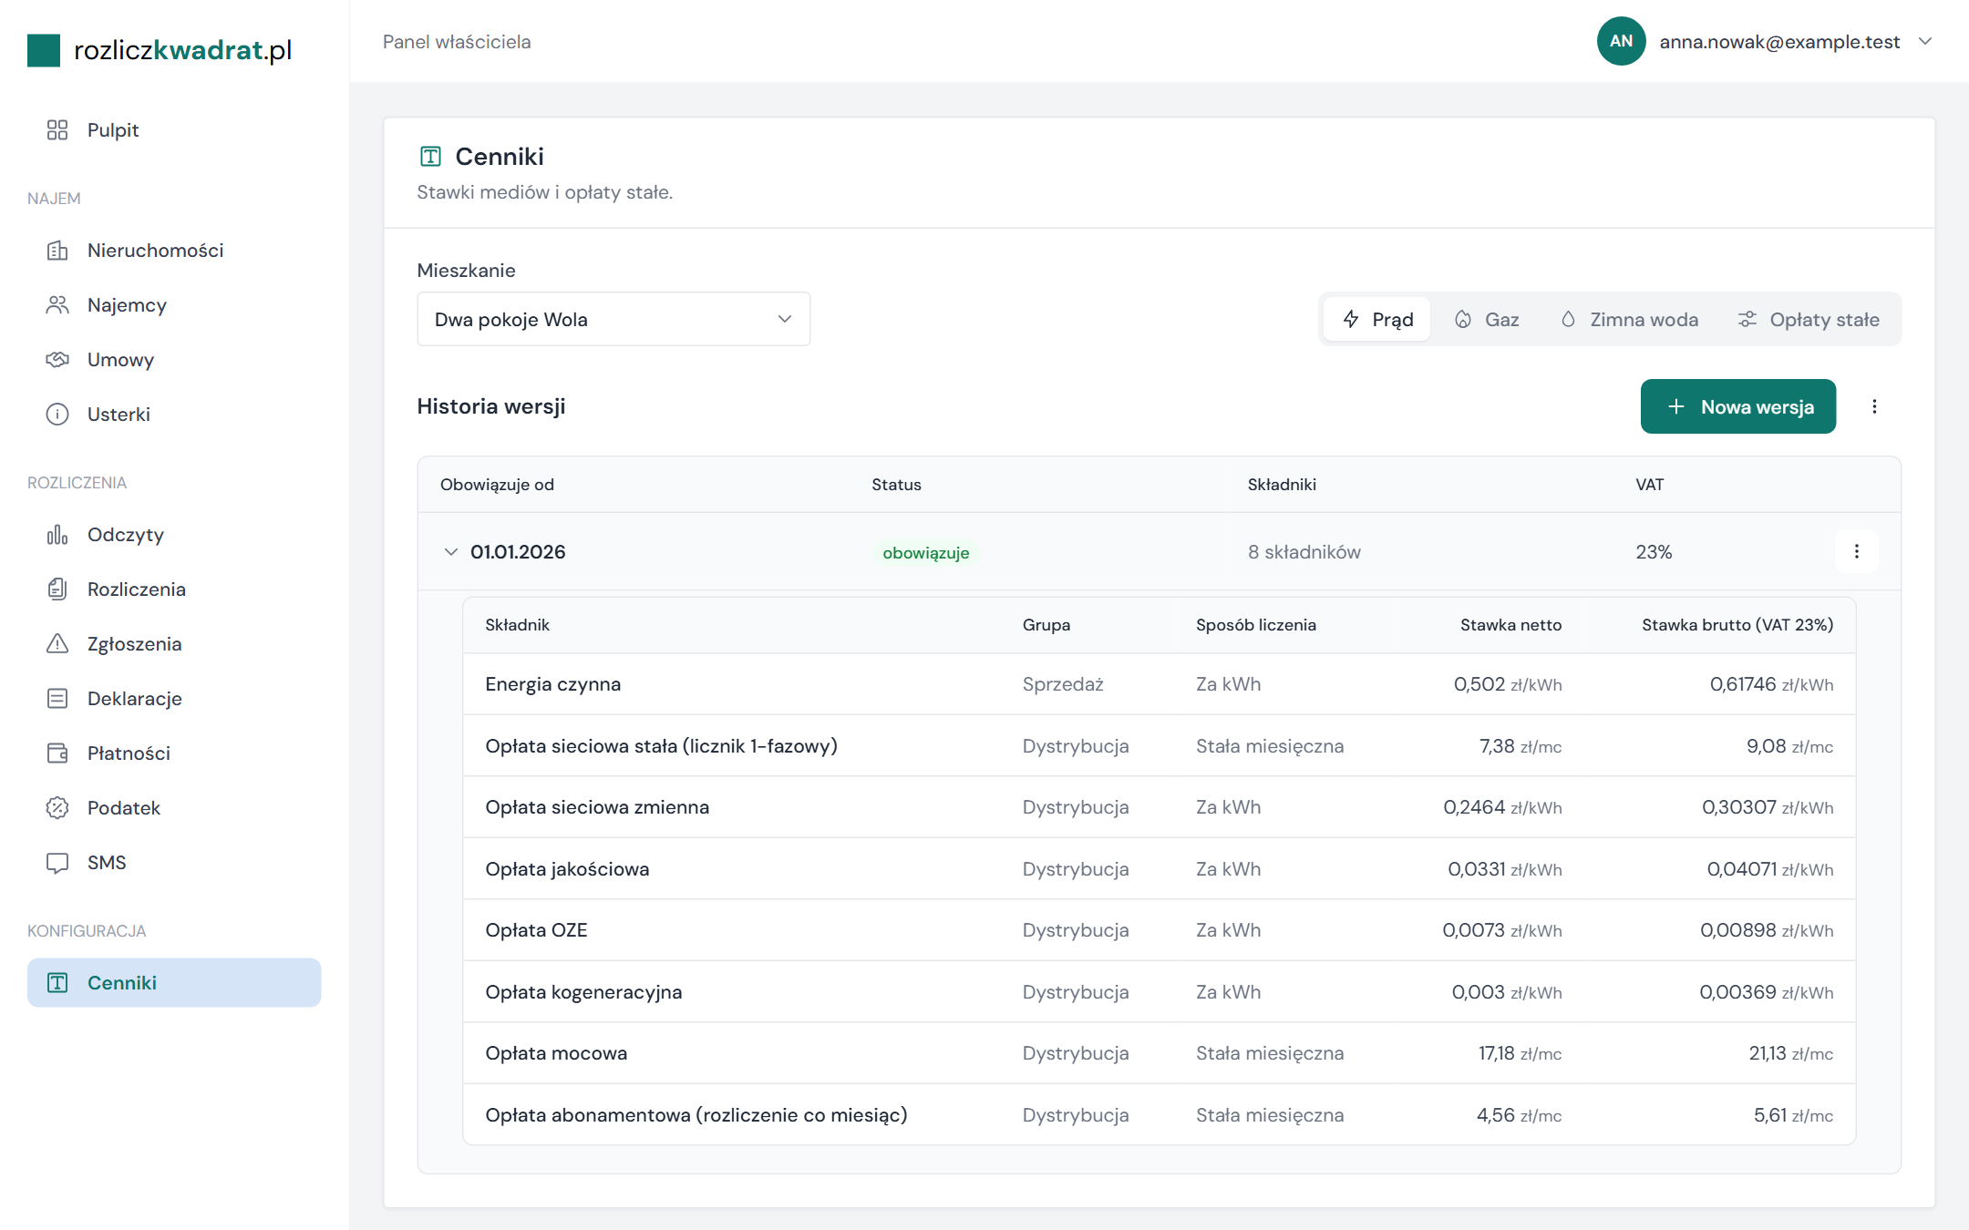Open the Opłaty stałe tab
Viewport: 1969px width, 1230px height.
tap(1809, 319)
